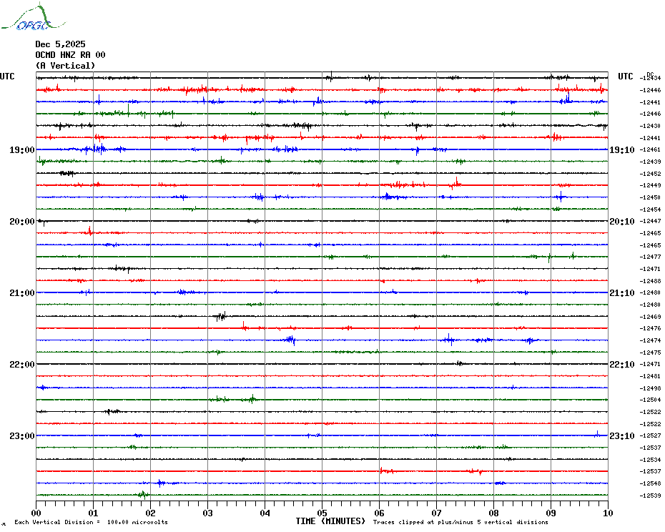665x532 pixels.
Task: Click the '10' minute tick label
Action: (608, 513)
